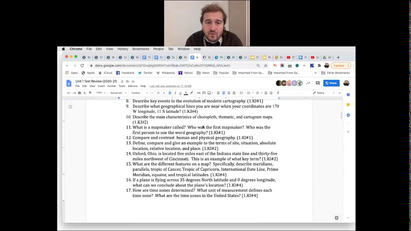Open the Normal text styles dropdown
This screenshot has width=411, height=231.
[x=118, y=93]
